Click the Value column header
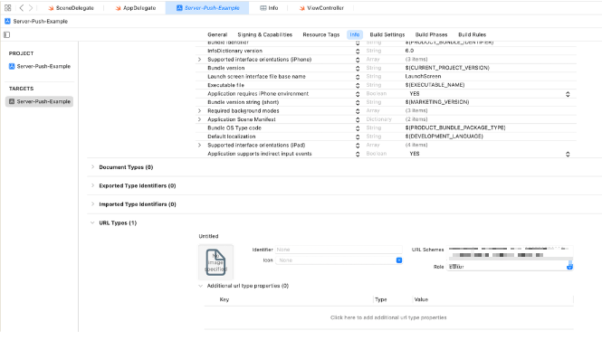Image resolution: width=602 pixels, height=340 pixels. tap(421, 299)
